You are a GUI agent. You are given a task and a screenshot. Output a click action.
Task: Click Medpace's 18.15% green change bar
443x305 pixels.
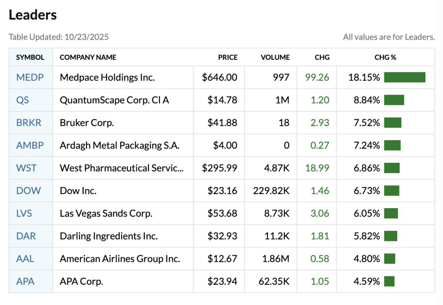[404, 77]
